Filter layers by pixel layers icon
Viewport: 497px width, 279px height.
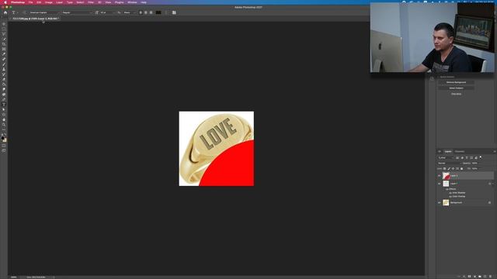(457, 158)
